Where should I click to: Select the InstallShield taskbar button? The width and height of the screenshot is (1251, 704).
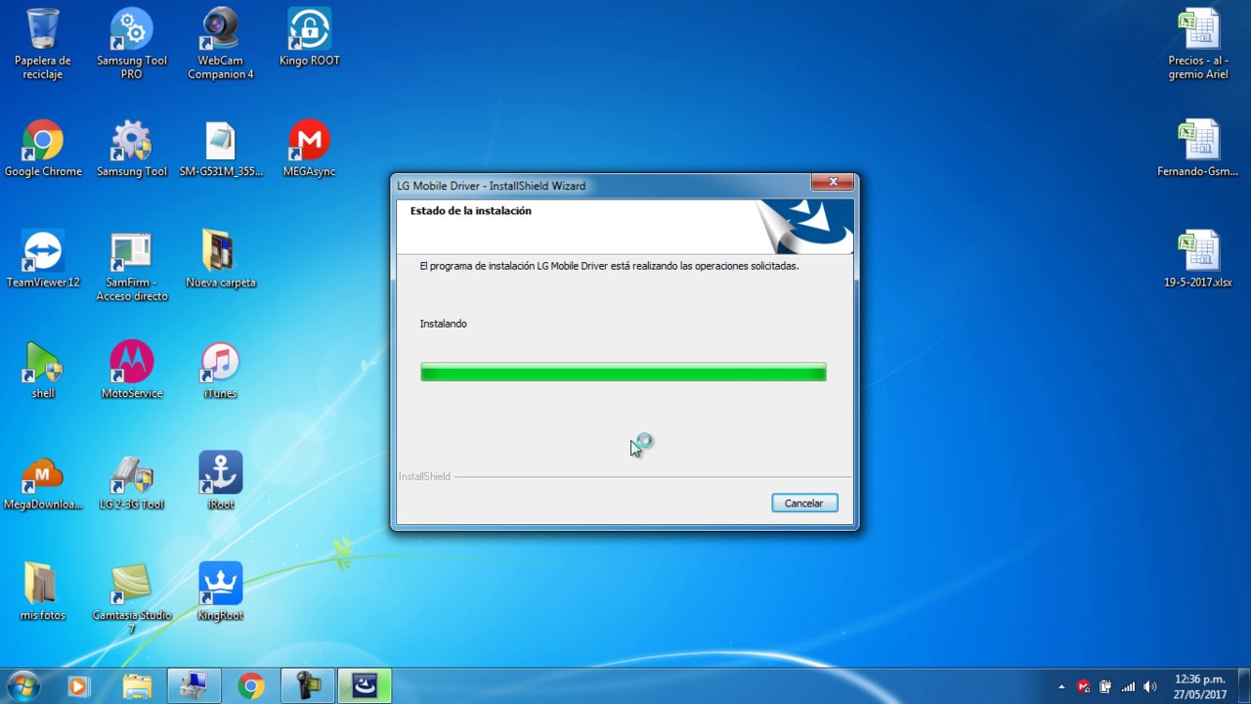pyautogui.click(x=365, y=686)
